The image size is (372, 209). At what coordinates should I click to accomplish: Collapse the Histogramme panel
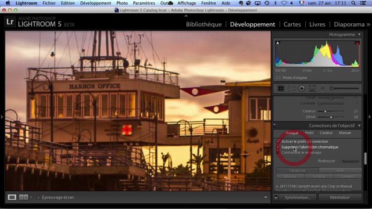[x=359, y=35]
